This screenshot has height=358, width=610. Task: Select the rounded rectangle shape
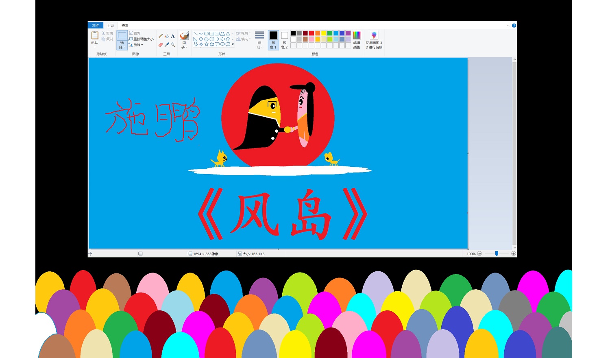217,33
